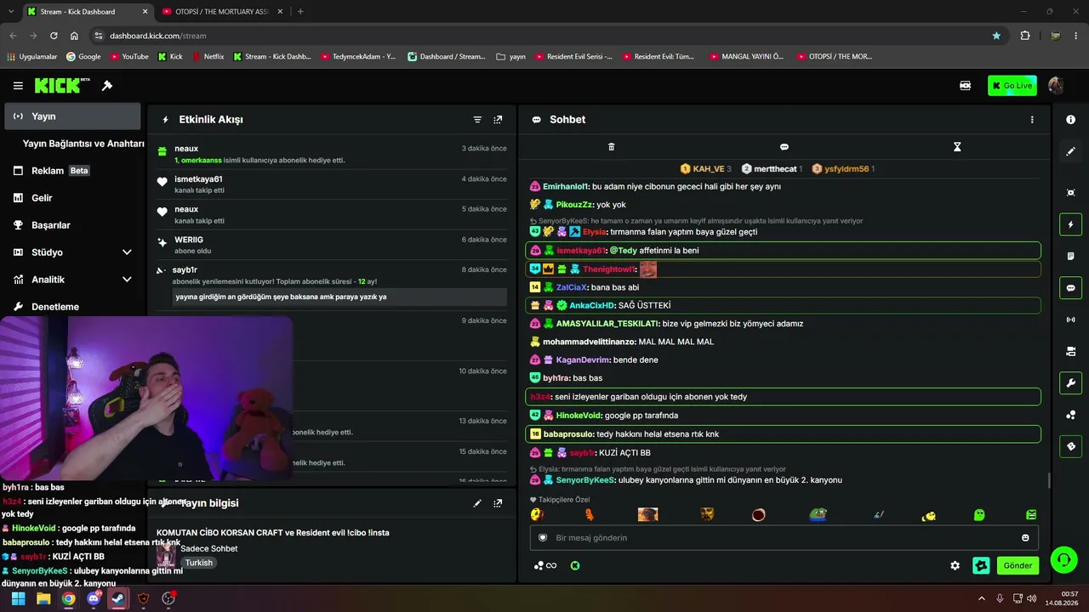This screenshot has width=1089, height=612.
Task: Click the cube box icon in right sidebar
Action: tap(1071, 446)
